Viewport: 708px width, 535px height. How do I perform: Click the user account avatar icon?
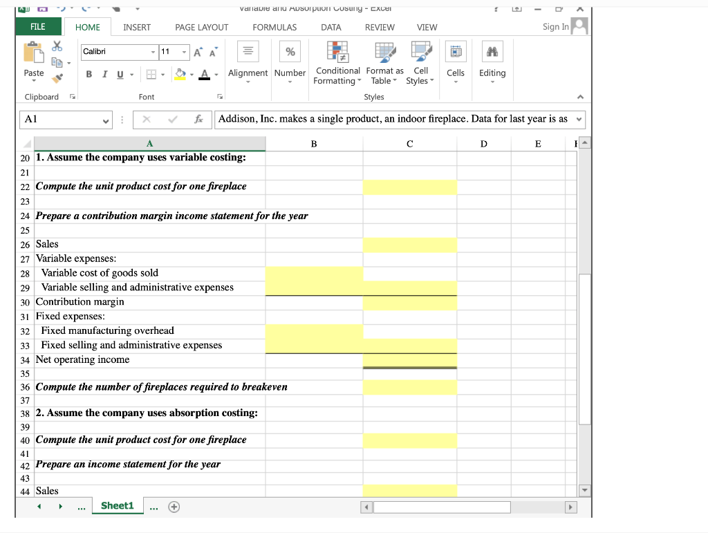pyautogui.click(x=579, y=26)
